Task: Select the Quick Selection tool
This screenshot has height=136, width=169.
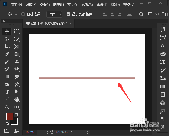Action: coord(17,39)
